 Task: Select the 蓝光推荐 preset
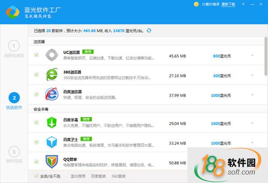(x=78, y=176)
